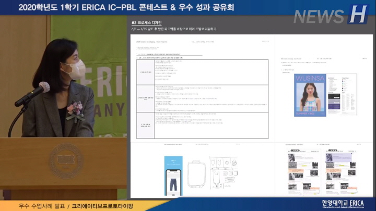Viewport: 376px width, 211px height.
Task: Open the purple highlighted storyboard page
Action: tap(341, 170)
